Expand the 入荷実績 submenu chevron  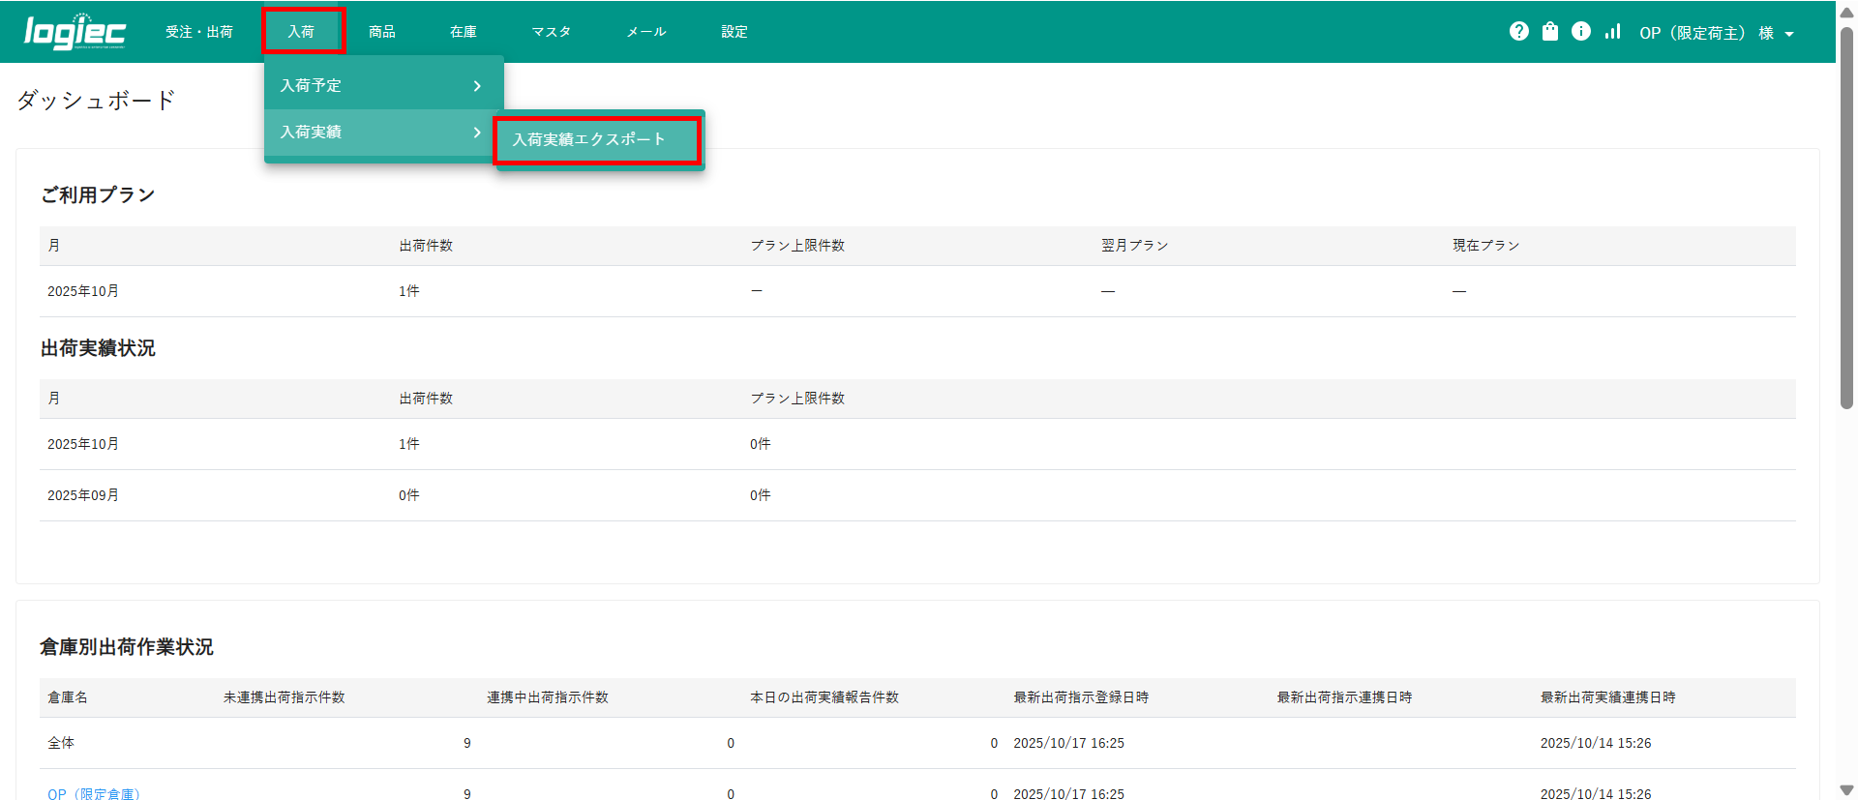point(477,133)
